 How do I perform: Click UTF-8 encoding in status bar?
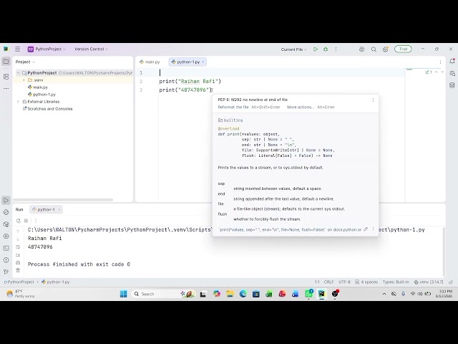tap(344, 282)
